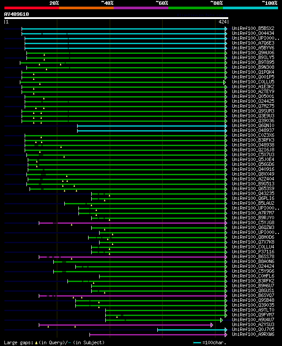Image resolution: width=282 pixels, height=346 pixels.
Task: Select the UniRef100_O48937 label
Action: [x=253, y=131]
